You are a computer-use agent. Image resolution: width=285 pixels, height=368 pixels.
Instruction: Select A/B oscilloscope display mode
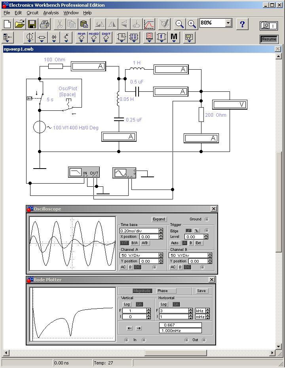145,243
